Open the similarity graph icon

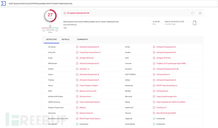point(200,13)
